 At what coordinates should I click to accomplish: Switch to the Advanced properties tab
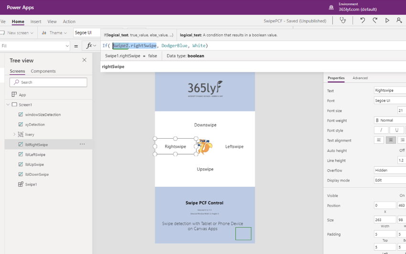point(360,78)
